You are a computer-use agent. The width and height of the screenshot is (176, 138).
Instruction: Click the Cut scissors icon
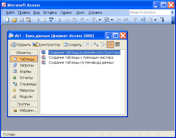tap(60, 20)
